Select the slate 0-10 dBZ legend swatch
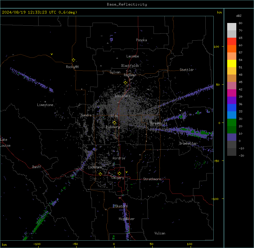This screenshot has width=254, height=248. (232, 137)
